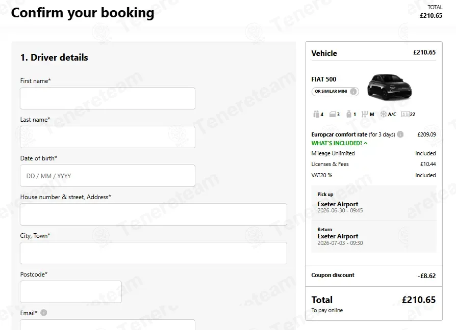Screen dimensions: 456x330
Task: Click the doors icon showing 3
Action: pos(333,114)
